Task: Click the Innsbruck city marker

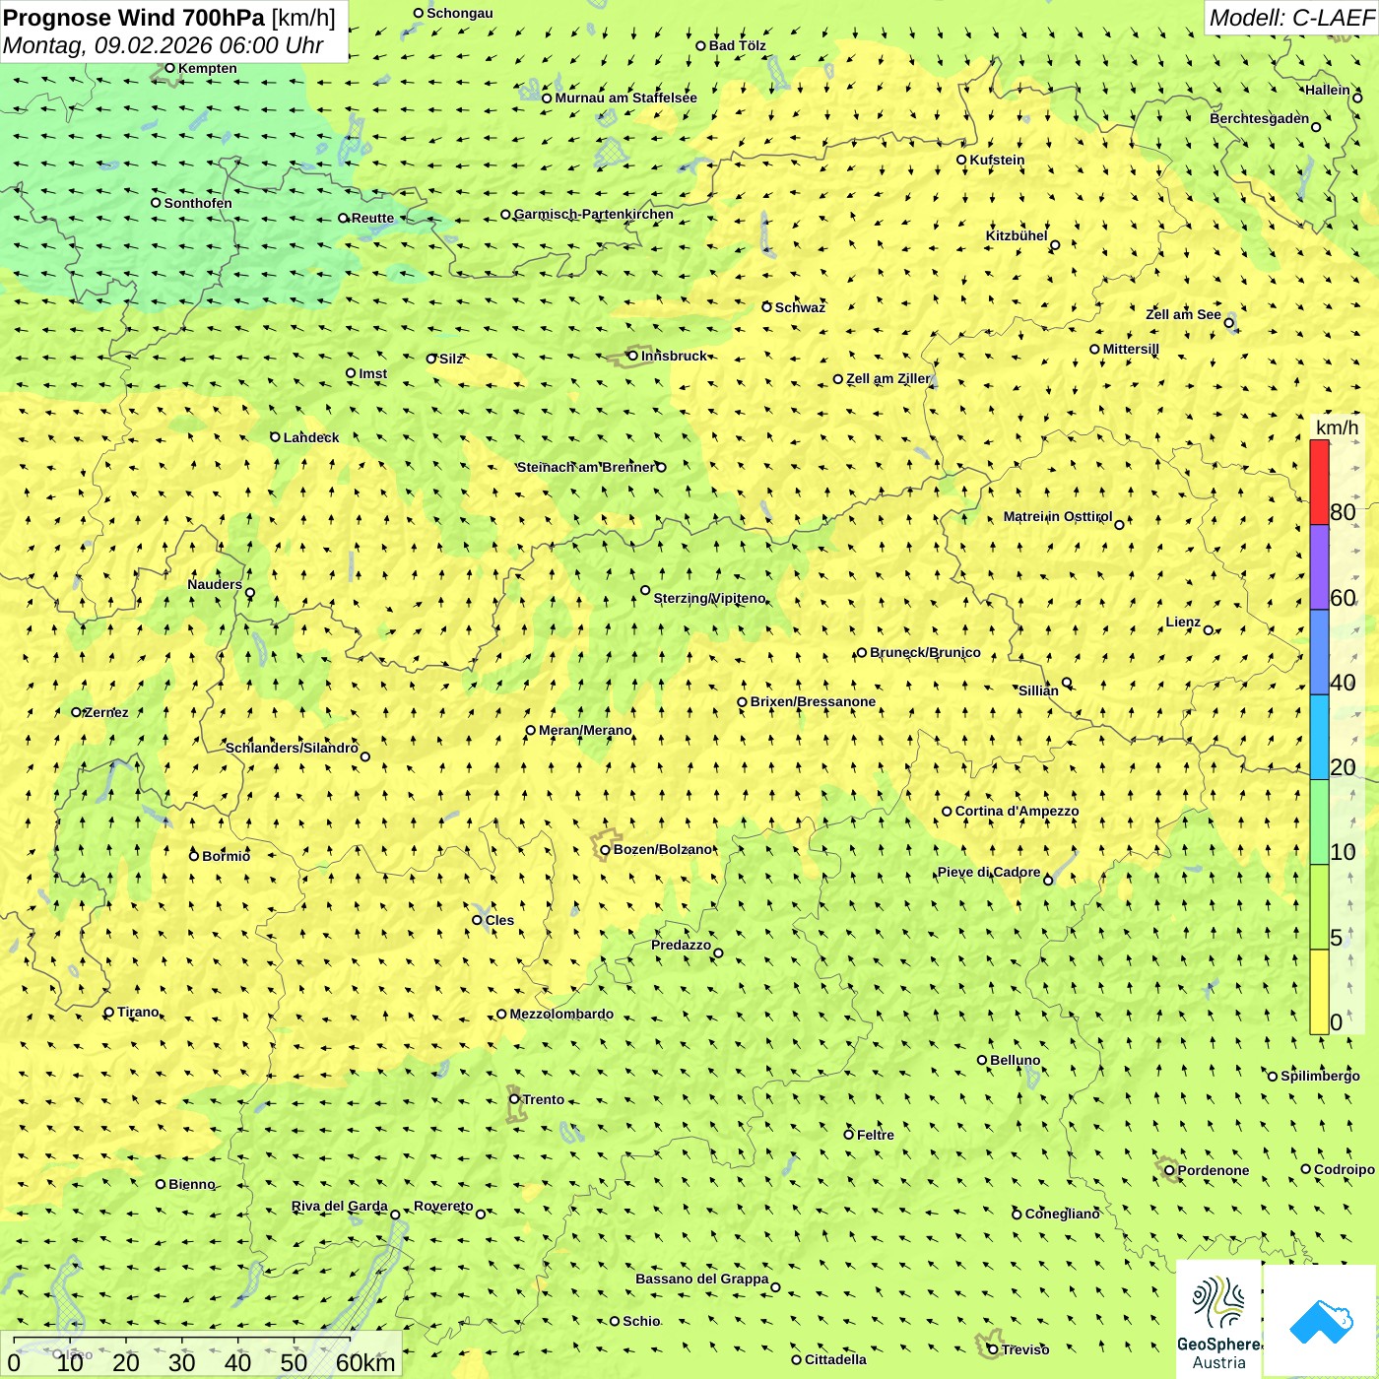Action: pyautogui.click(x=632, y=356)
